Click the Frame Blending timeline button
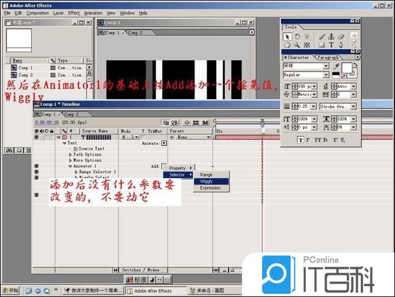Screen dimensions: 395x297 pos(196,123)
